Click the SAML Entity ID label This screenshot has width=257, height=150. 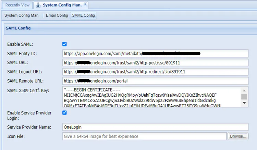tap(22, 53)
